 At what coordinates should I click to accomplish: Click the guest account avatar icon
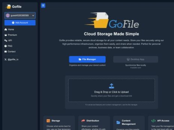click(8, 16)
